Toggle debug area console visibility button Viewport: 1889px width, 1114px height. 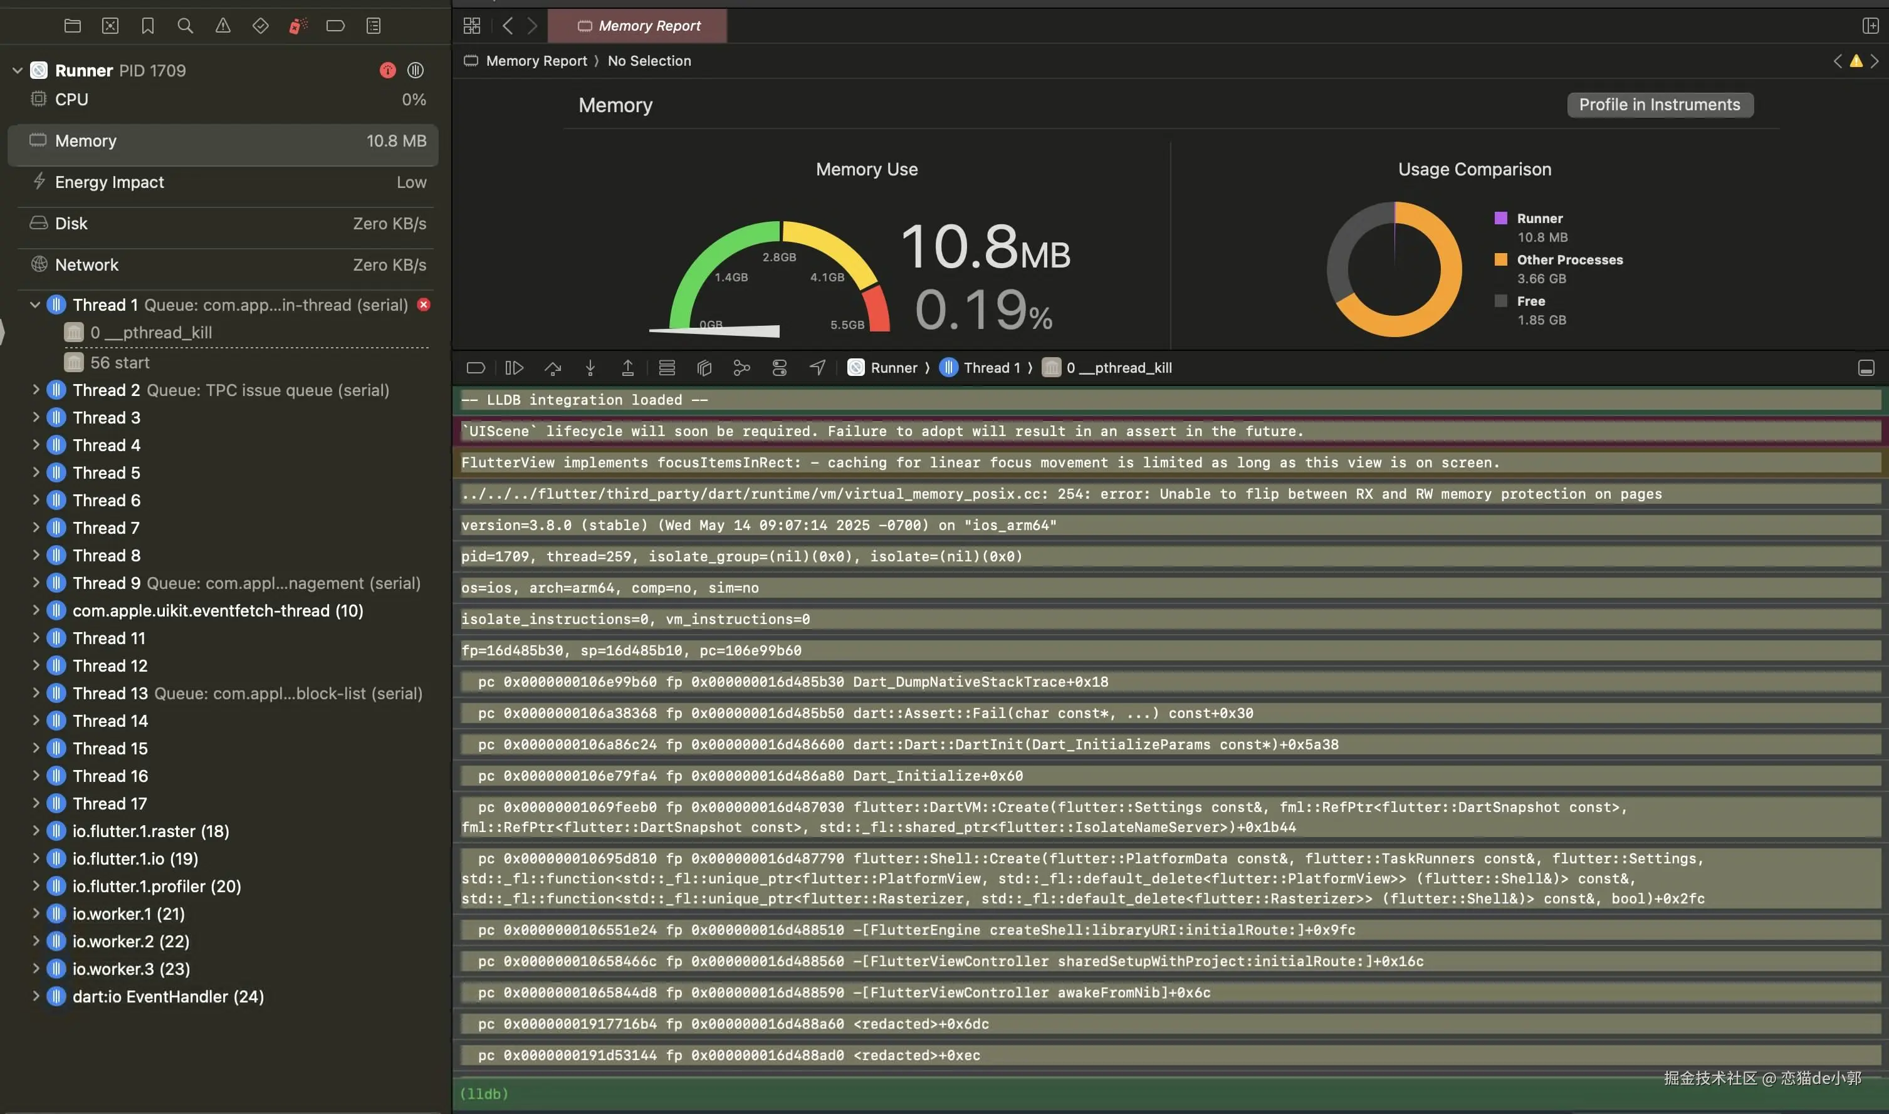click(1866, 368)
